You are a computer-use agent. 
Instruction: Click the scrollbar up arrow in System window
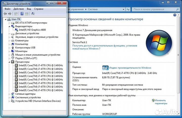[178, 15]
